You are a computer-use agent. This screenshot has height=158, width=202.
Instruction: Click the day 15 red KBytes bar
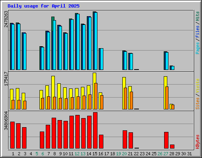pos(95,130)
